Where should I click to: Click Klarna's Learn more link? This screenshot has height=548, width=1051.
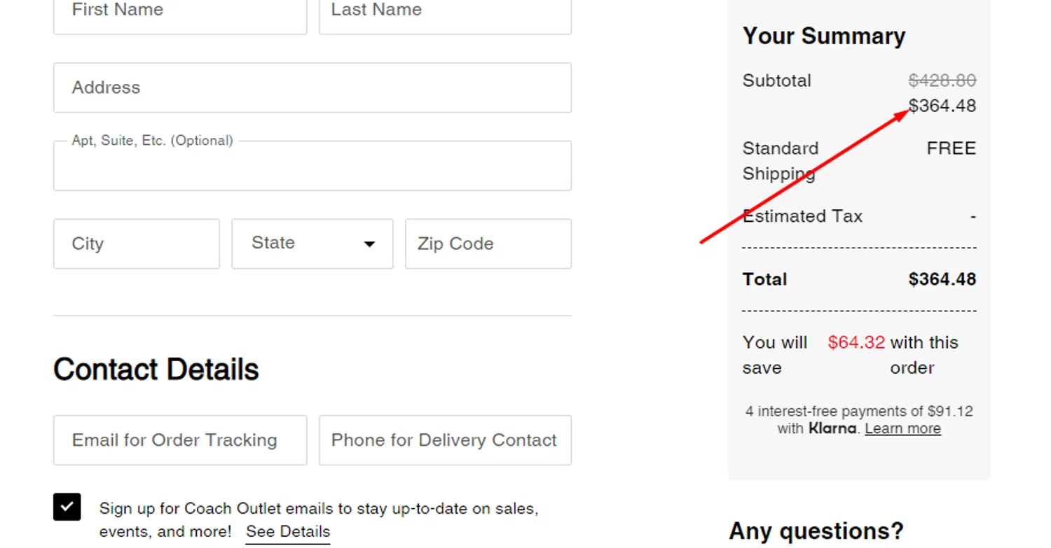pyautogui.click(x=902, y=428)
